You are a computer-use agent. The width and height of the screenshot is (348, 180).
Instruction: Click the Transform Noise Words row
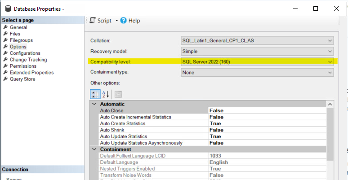(x=212, y=175)
